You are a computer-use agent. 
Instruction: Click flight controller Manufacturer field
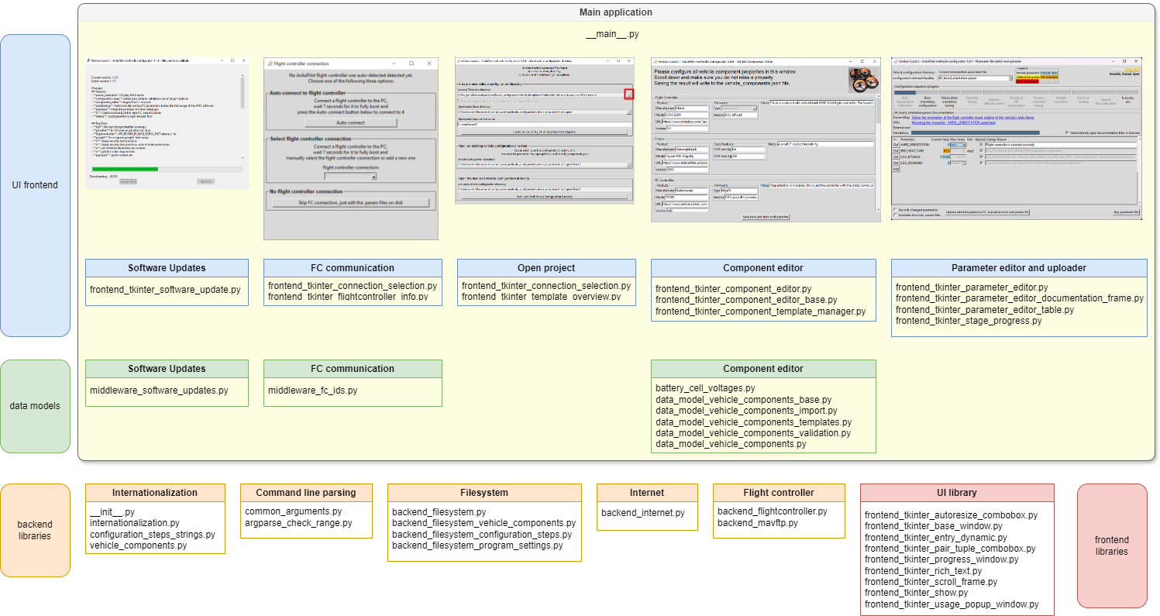click(691, 108)
